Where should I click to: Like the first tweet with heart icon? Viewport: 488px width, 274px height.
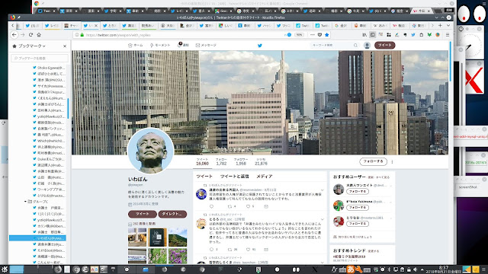(x=248, y=206)
